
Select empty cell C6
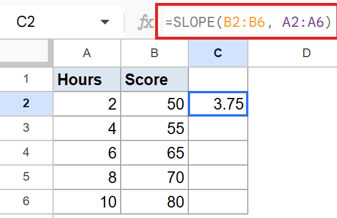click(x=218, y=202)
